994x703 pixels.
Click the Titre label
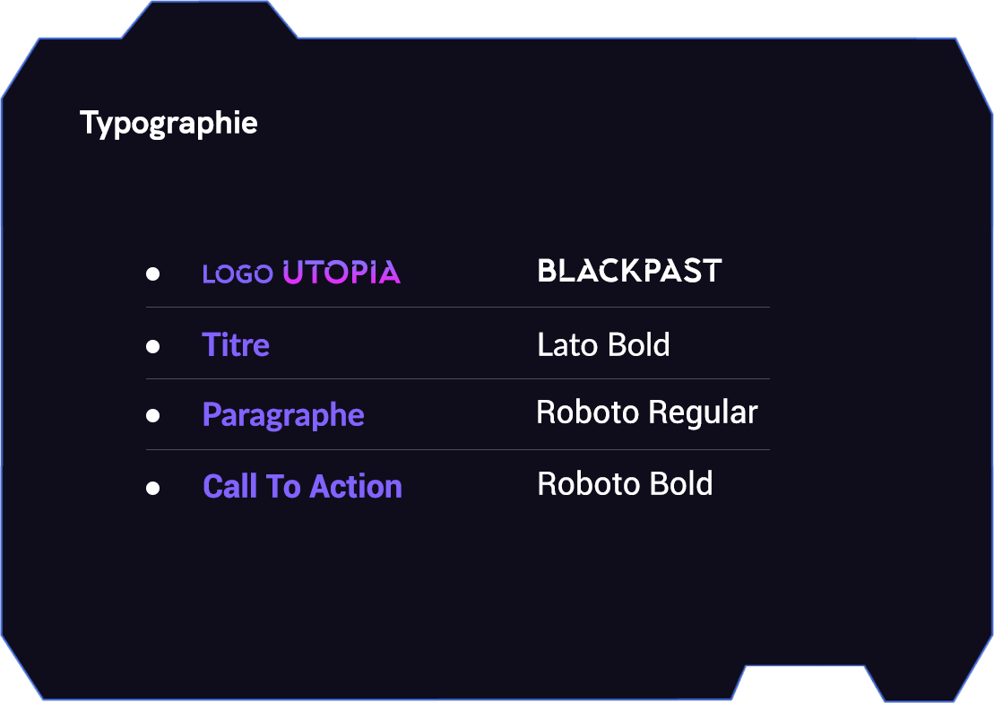236,345
